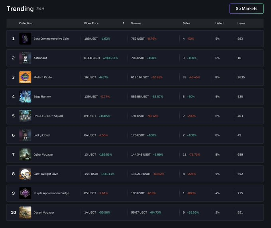Click the 921 items count
This screenshot has height=228, width=271.
click(x=240, y=212)
